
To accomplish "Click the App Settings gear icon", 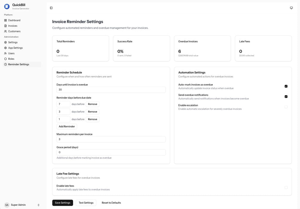I will click(5, 48).
